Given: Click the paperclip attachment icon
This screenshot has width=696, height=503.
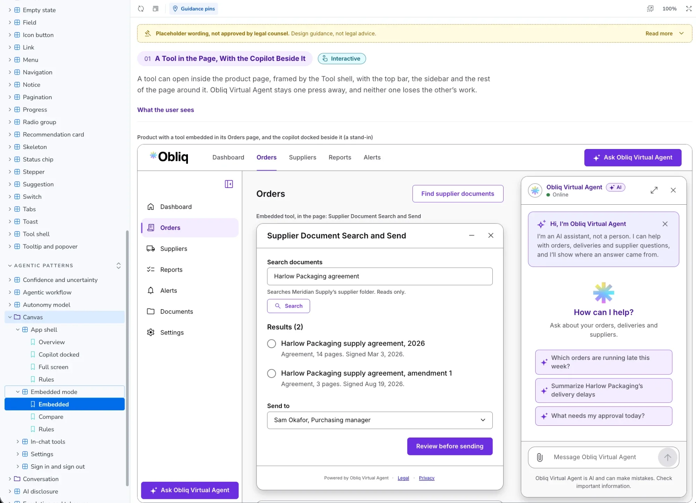Looking at the screenshot, I should tap(540, 457).
